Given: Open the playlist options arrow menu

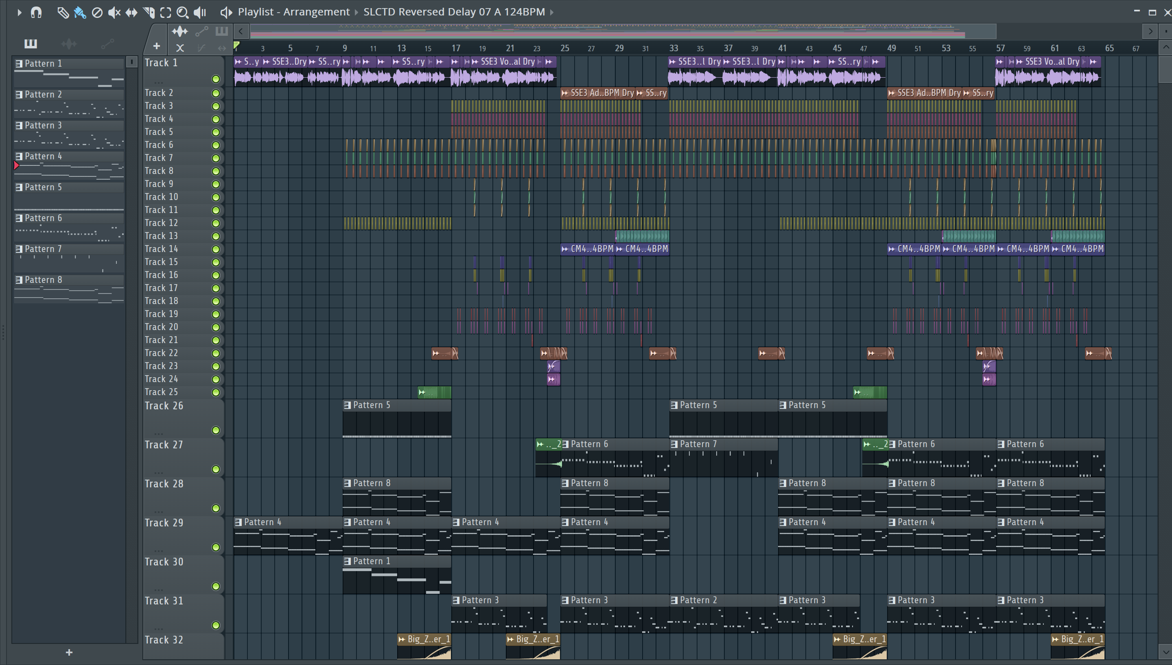Looking at the screenshot, I should [x=19, y=12].
